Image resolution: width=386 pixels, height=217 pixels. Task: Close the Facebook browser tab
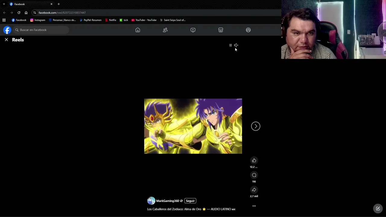pyautogui.click(x=51, y=4)
